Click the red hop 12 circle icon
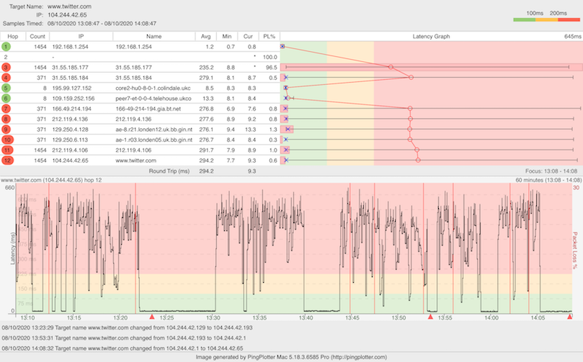Image resolution: width=583 pixels, height=362 pixels. tap(6, 160)
